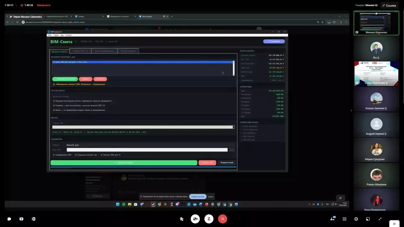Click the Жилой дом object name field
The width and height of the screenshot is (404, 227).
[150, 145]
